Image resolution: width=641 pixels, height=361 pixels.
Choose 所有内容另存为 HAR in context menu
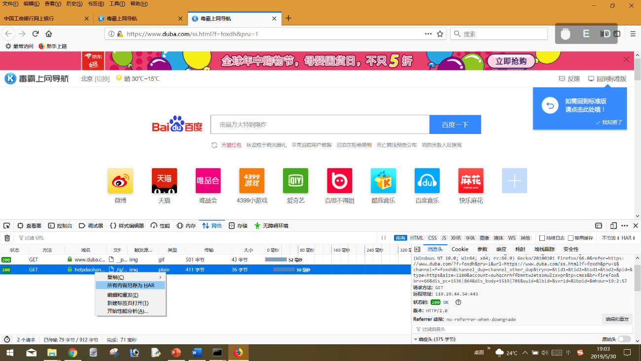[131, 285]
